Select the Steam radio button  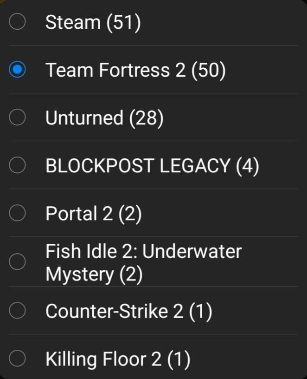[x=18, y=22]
